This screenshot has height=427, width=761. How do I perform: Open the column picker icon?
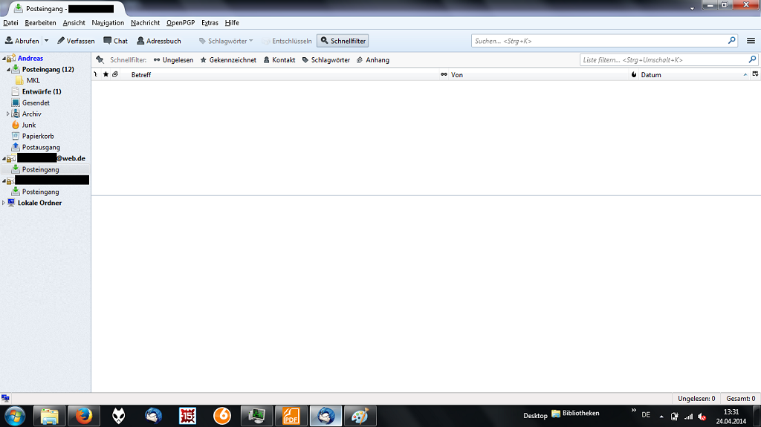tap(755, 74)
